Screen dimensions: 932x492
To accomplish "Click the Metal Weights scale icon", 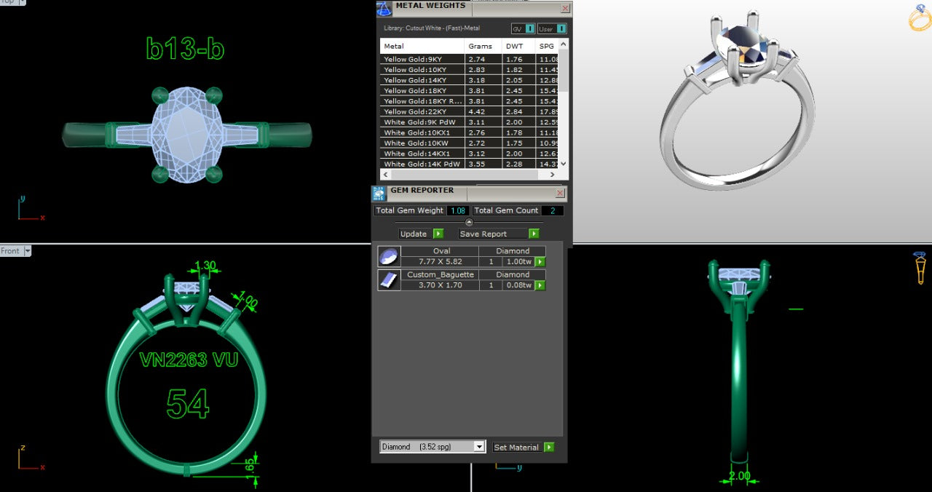I will coord(384,9).
